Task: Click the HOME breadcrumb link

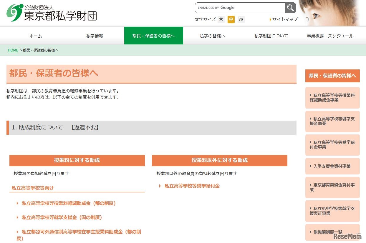Action: pyautogui.click(x=13, y=50)
